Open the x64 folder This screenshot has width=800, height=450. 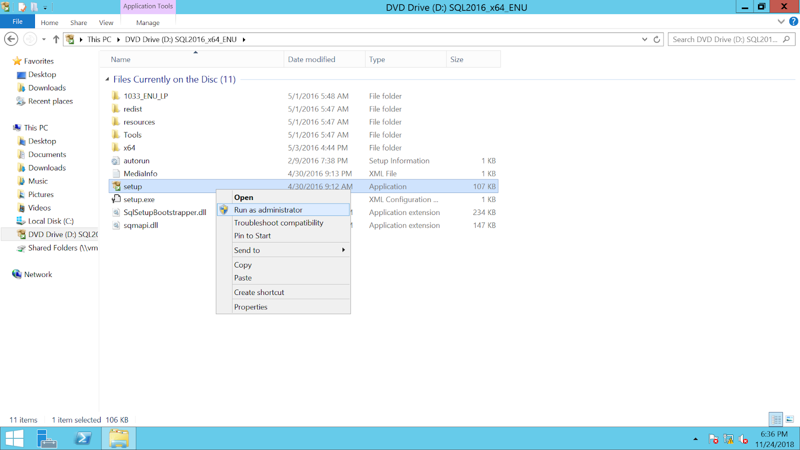click(x=129, y=147)
